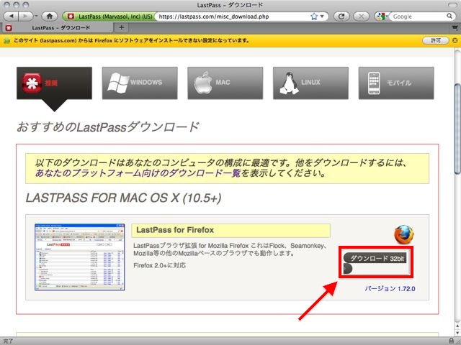Focus the URL address field
The height and width of the screenshot is (345, 461).
click(x=232, y=17)
